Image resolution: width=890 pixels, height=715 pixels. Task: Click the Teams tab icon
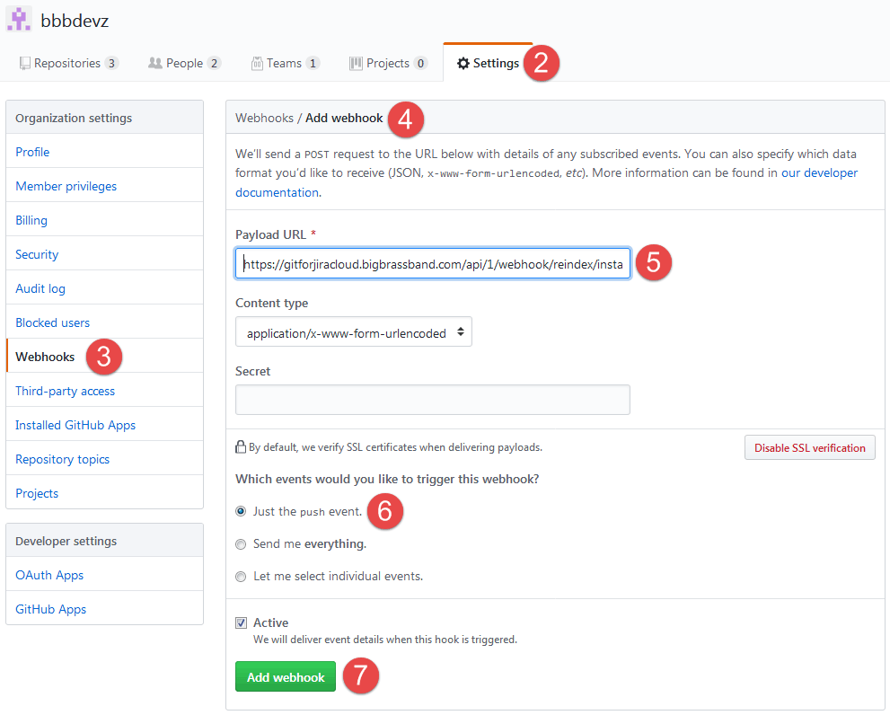(x=257, y=63)
